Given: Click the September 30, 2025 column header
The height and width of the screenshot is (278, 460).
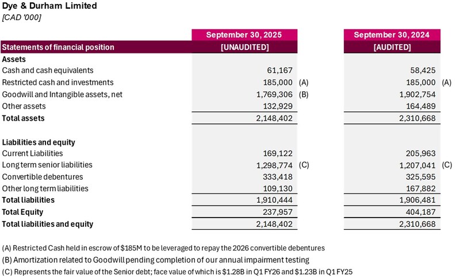Looking at the screenshot, I should point(244,35).
